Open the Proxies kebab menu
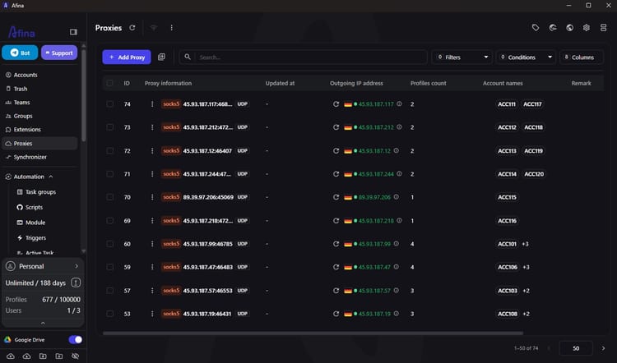617x363 pixels. 172,27
